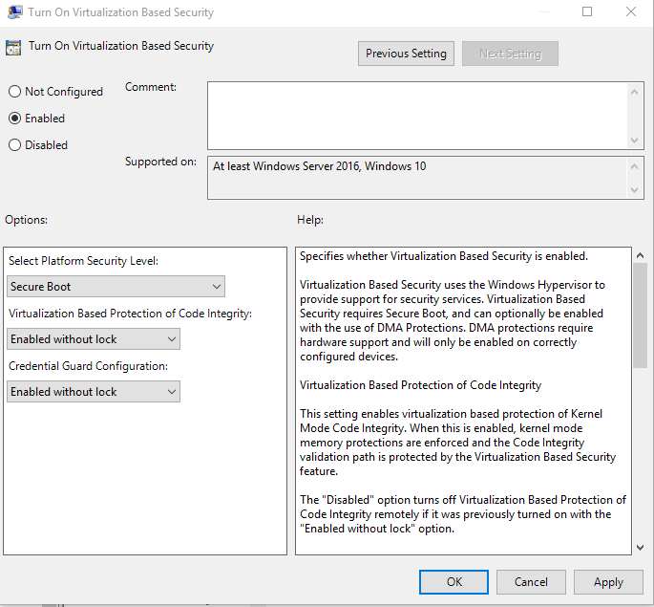Click the title bar policy icon

pyautogui.click(x=14, y=12)
